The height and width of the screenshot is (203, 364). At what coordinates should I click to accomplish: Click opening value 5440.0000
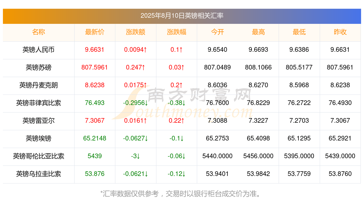pyautogui.click(x=218, y=156)
